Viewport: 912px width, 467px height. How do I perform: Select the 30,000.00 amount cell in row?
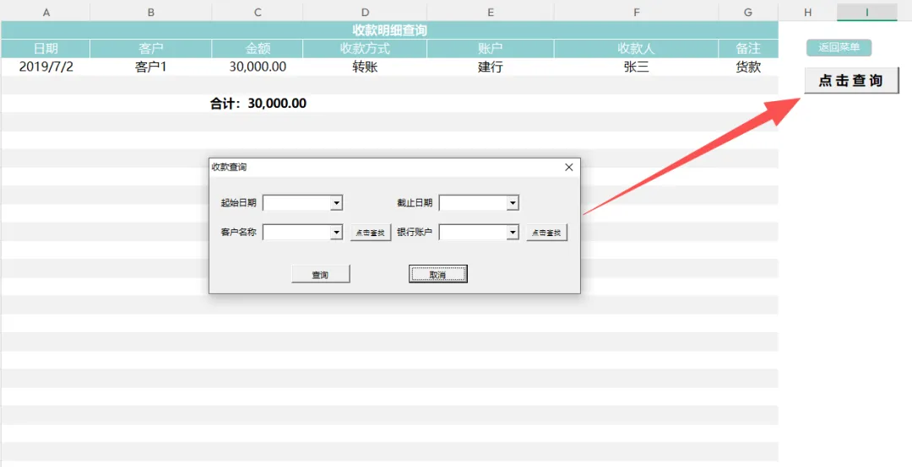pyautogui.click(x=257, y=67)
